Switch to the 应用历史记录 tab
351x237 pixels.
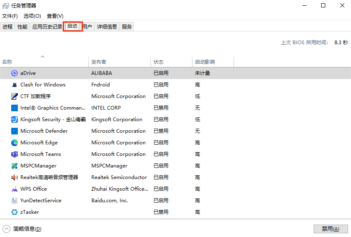pyautogui.click(x=47, y=27)
